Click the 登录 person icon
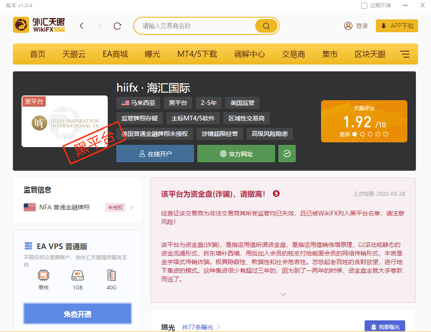431x332 pixels. 348,25
